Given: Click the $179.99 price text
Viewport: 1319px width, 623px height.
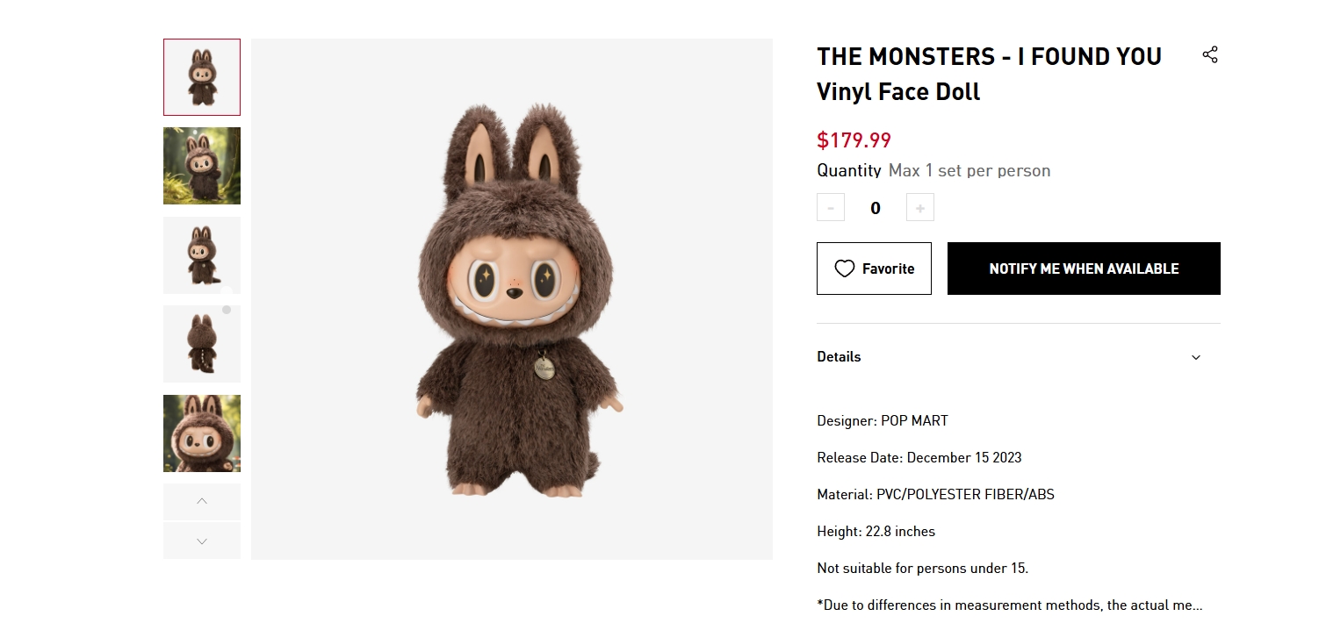Looking at the screenshot, I should click(854, 140).
